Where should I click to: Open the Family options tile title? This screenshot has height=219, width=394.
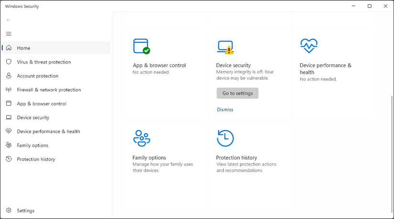pyautogui.click(x=149, y=158)
